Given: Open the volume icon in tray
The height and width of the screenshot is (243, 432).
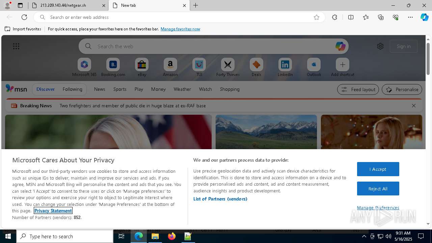Looking at the screenshot, I should [388, 236].
